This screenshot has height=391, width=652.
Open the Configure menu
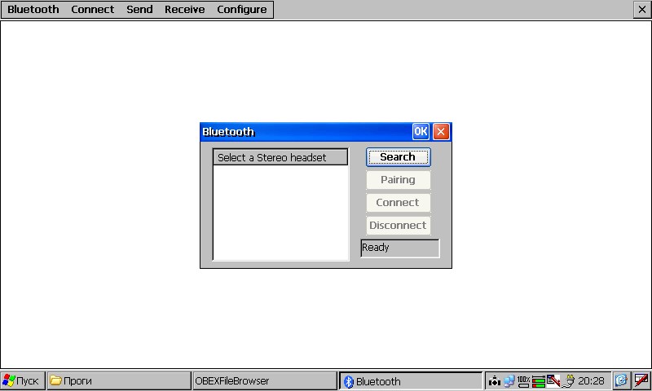pyautogui.click(x=241, y=9)
